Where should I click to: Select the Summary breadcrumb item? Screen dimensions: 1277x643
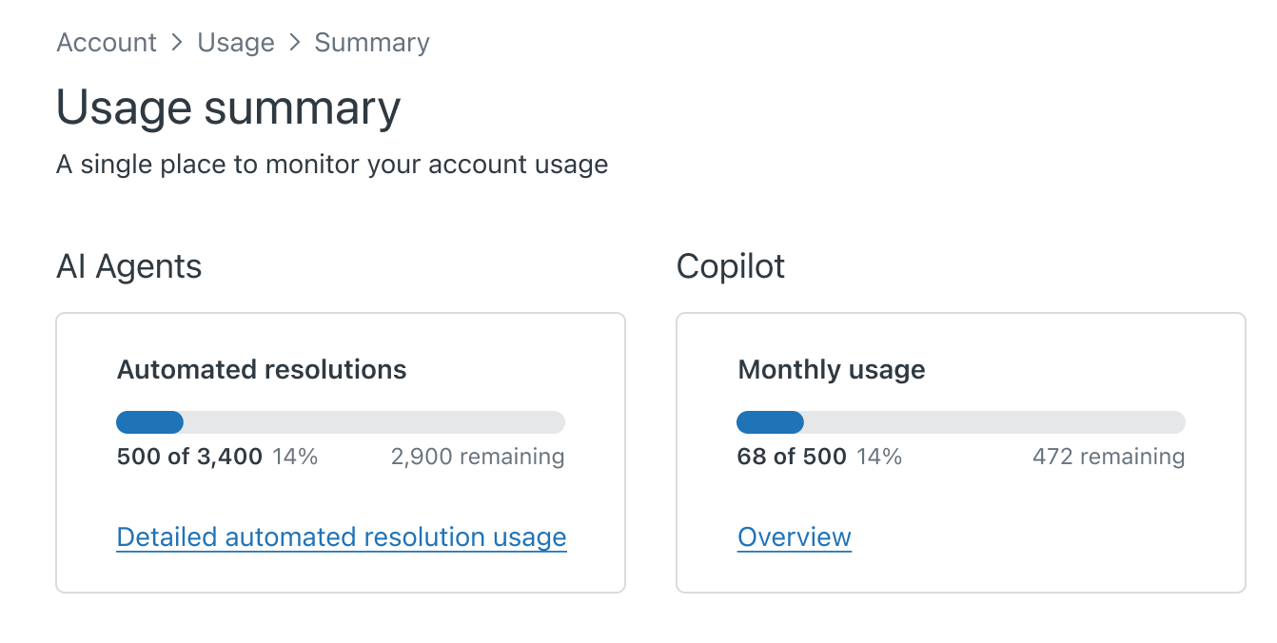pyautogui.click(x=372, y=43)
